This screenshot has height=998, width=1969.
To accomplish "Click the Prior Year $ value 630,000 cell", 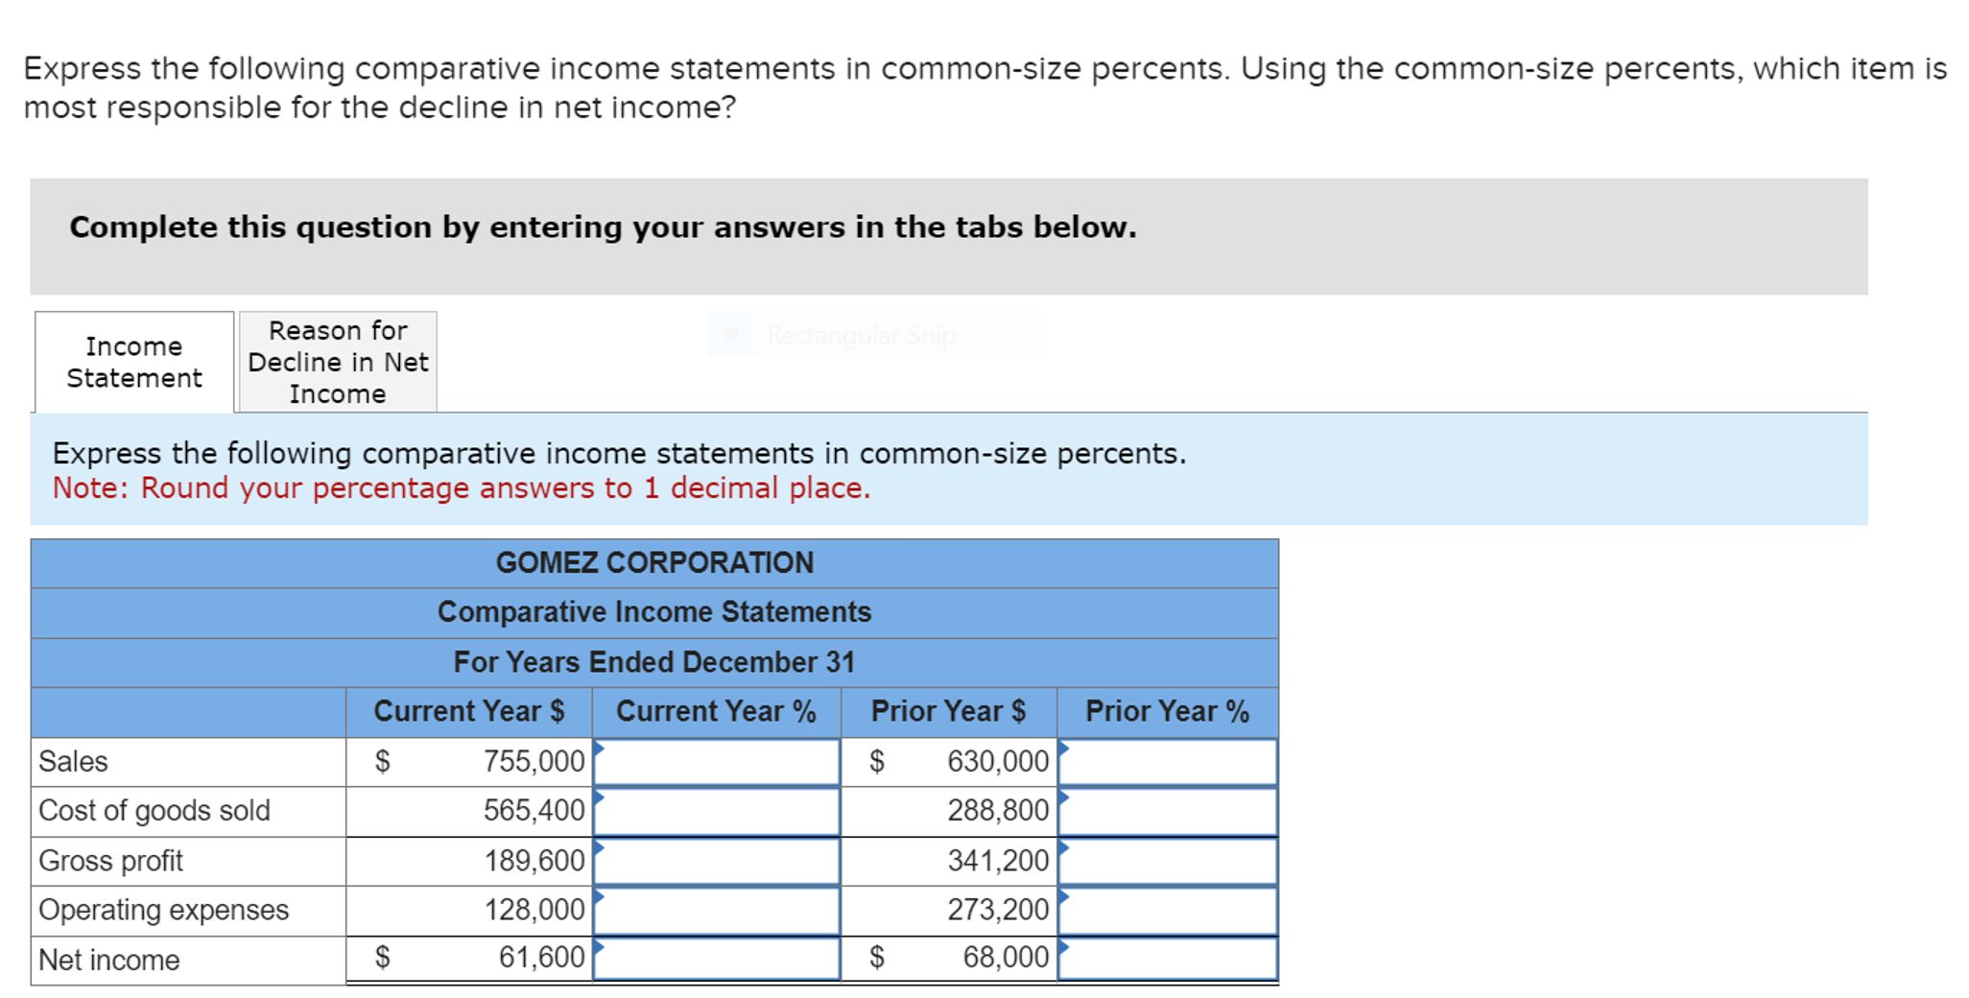I will [x=948, y=761].
